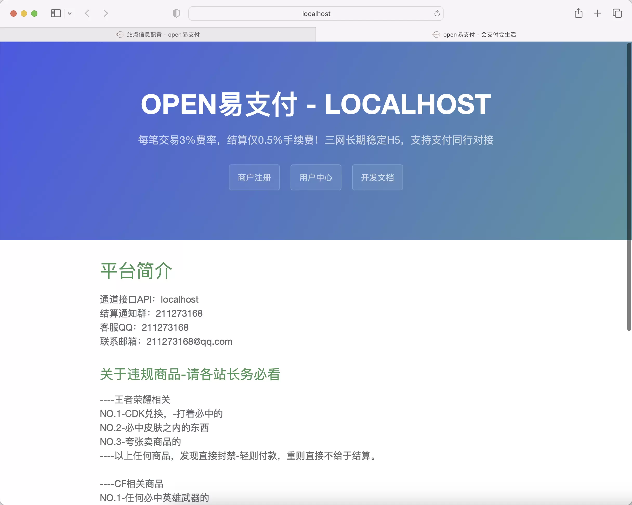632x505 pixels.
Task: Select the open易支付 - 会支付会生活 tab
Action: [x=474, y=35]
